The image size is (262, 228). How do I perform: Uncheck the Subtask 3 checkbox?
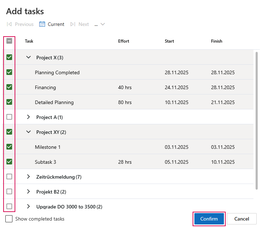(9, 162)
